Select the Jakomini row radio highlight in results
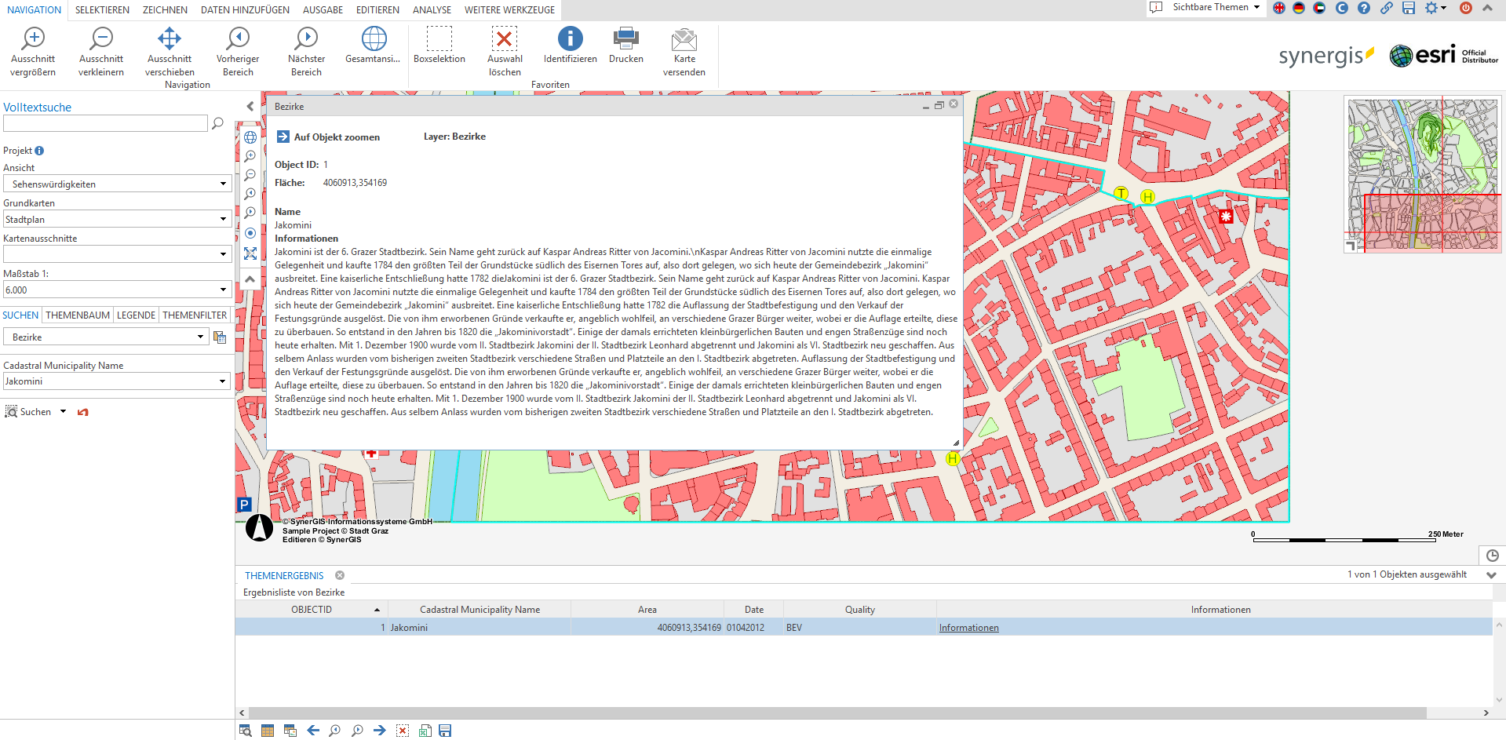Viewport: 1506px width, 740px height. click(408, 627)
